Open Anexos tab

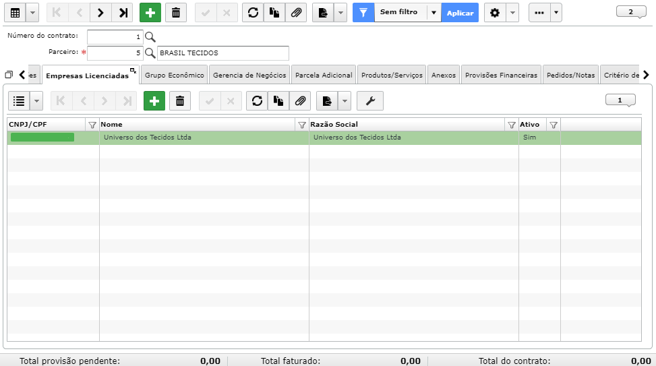coord(444,75)
